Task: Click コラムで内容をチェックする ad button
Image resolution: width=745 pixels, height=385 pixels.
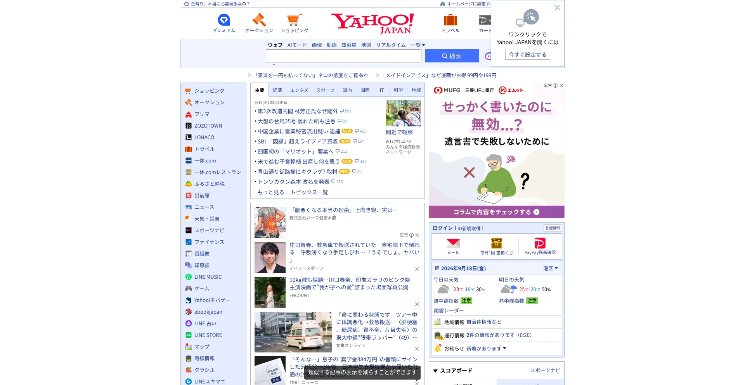Action: click(x=496, y=212)
